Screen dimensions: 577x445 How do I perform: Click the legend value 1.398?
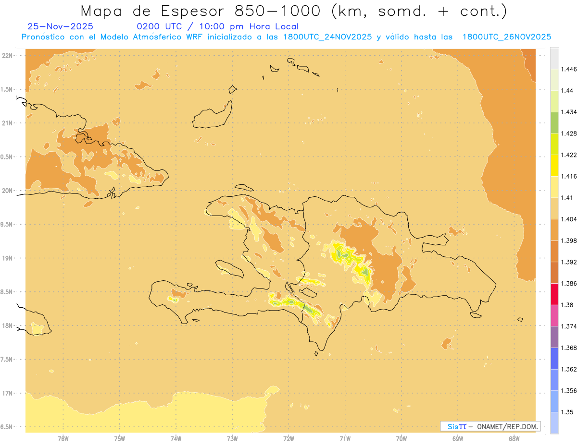pos(569,241)
